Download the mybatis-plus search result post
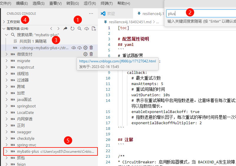Viewport: 236px width, 166px height. click(80, 48)
